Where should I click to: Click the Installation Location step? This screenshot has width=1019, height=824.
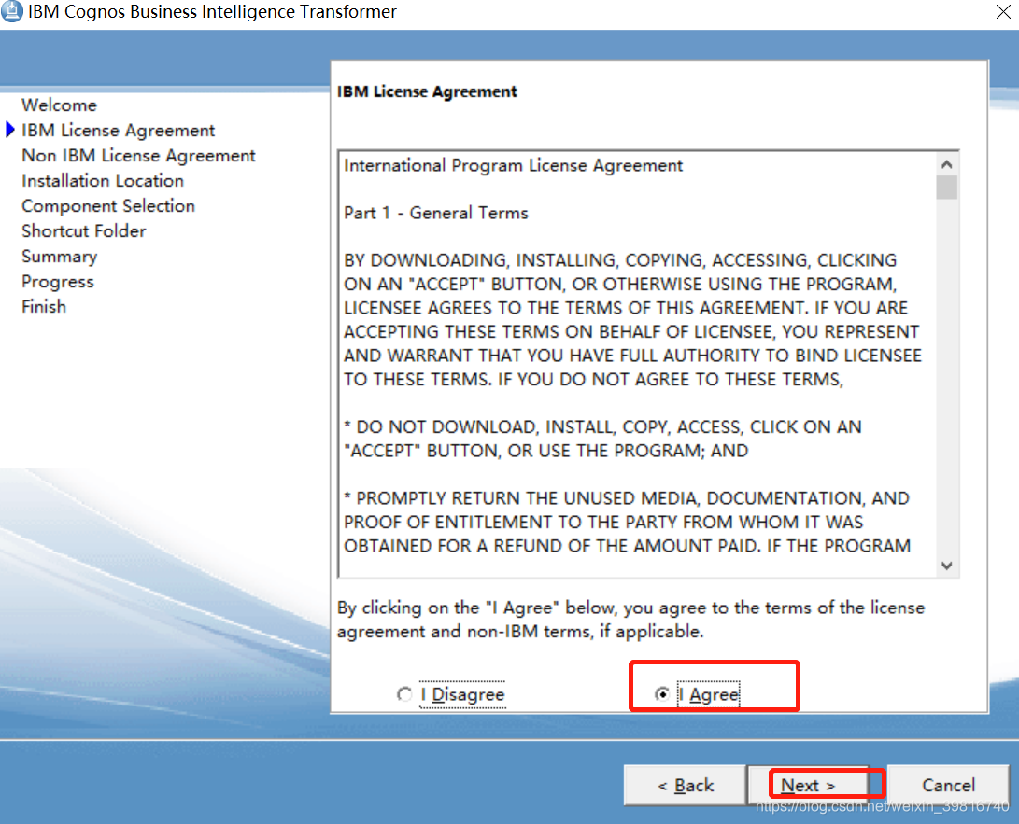103,180
